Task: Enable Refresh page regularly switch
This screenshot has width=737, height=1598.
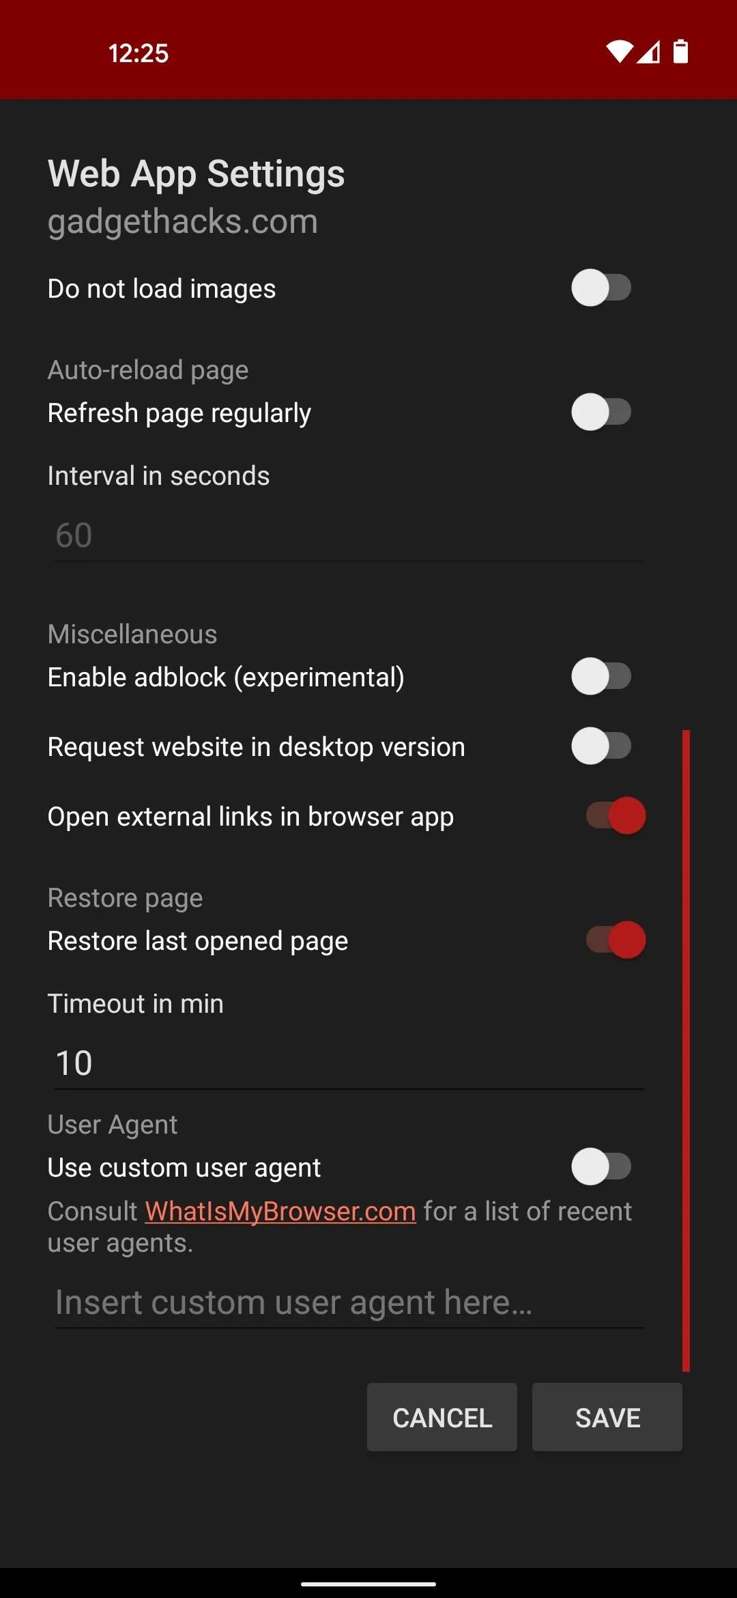Action: (x=601, y=412)
